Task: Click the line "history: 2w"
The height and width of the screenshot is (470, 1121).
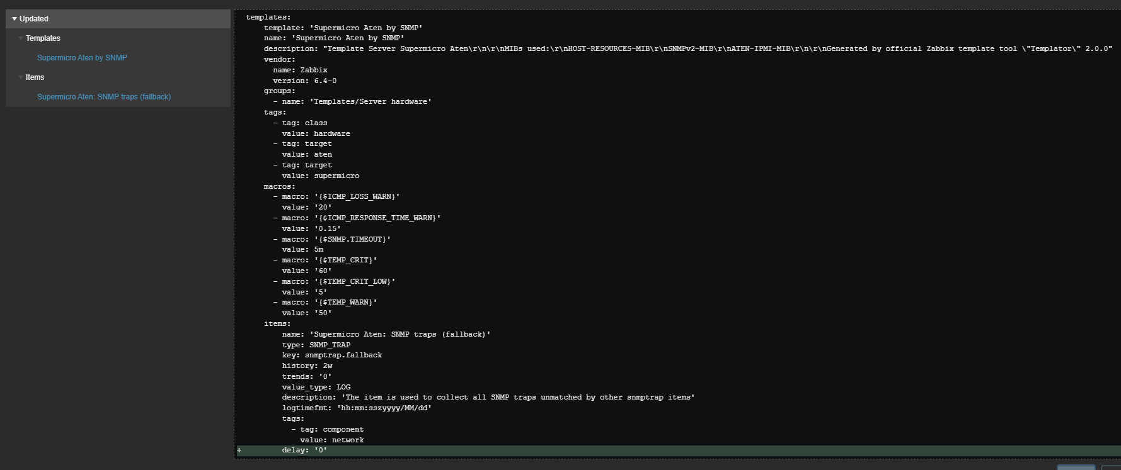Action: point(307,366)
